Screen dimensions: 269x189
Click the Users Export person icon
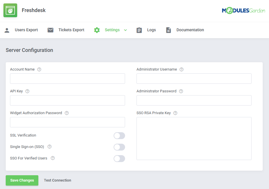point(7,30)
